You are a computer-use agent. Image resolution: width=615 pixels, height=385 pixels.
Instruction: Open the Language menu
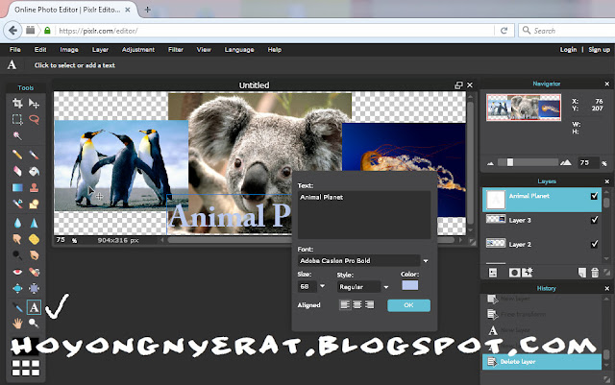click(x=239, y=49)
